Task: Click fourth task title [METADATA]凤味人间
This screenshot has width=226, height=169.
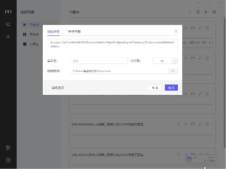Action: click(x=107, y=124)
